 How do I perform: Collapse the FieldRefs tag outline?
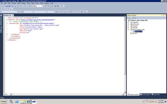click(7, 34)
